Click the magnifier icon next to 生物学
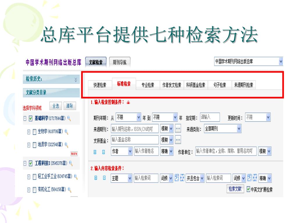298x223 pixels. coord(67,132)
